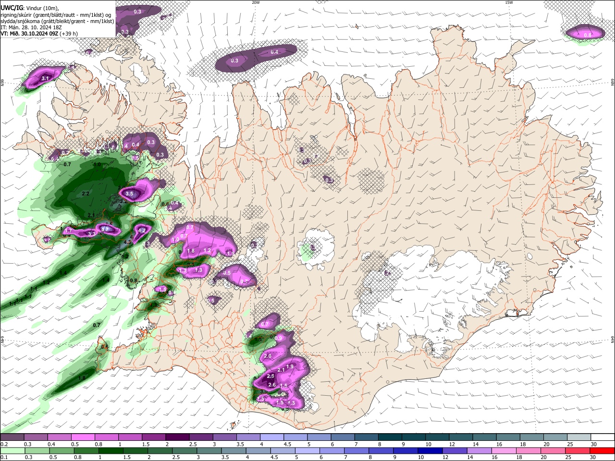Click the pale green rain swatch between 0.1 and 0.3
Screen dimensions: 615x461
click(x=12, y=450)
